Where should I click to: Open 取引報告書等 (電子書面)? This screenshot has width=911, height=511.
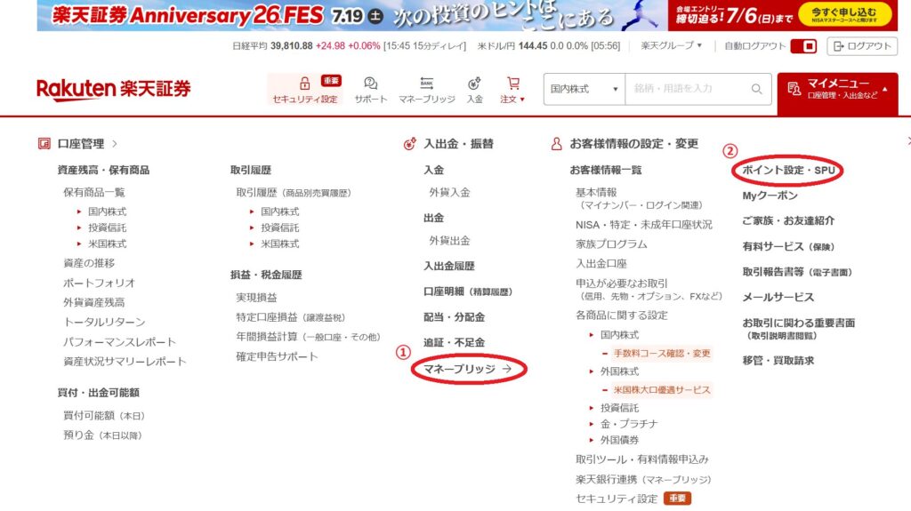coord(797,272)
